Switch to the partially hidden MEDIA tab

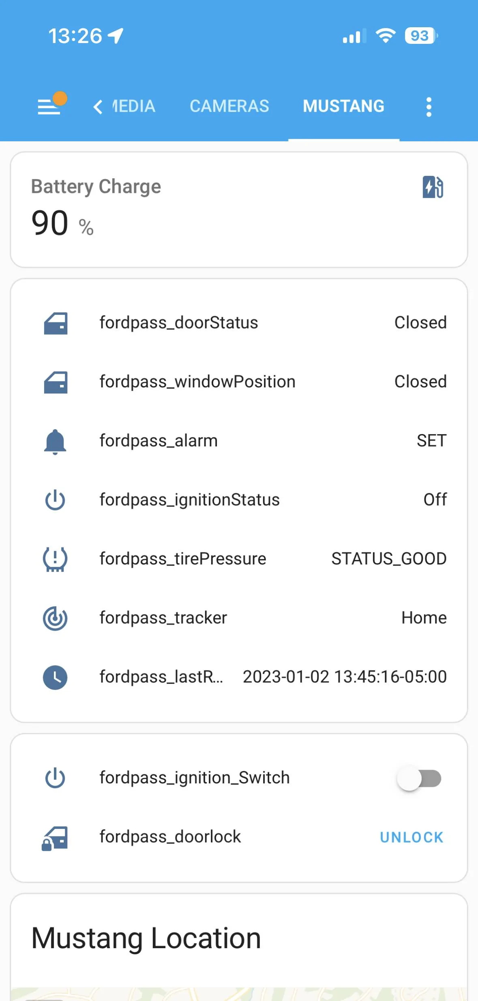pyautogui.click(x=133, y=106)
